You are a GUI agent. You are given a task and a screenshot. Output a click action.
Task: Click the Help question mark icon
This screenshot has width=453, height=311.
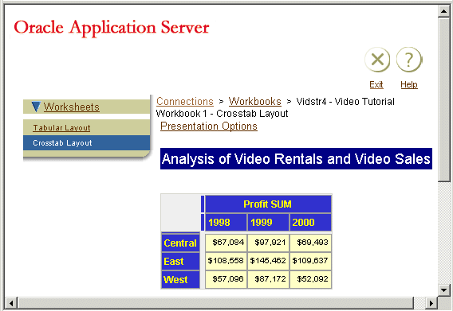coord(409,60)
